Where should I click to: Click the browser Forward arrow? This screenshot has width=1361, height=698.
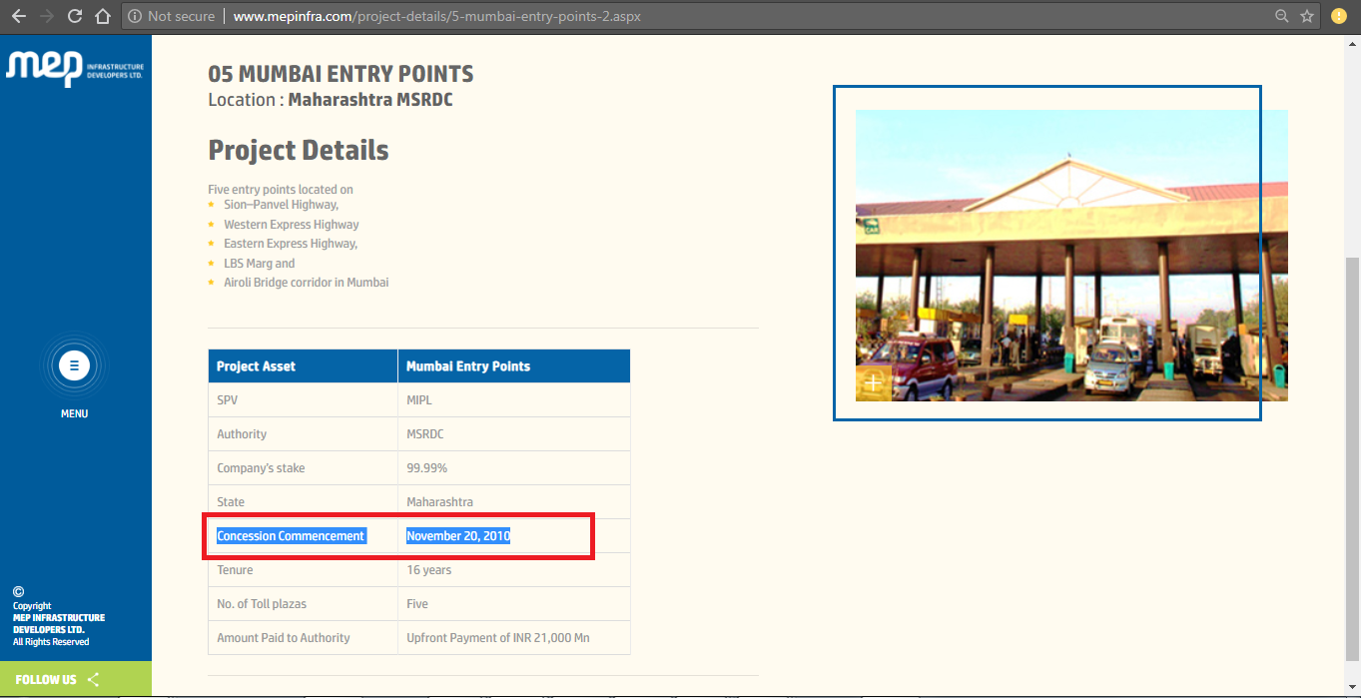pyautogui.click(x=46, y=16)
